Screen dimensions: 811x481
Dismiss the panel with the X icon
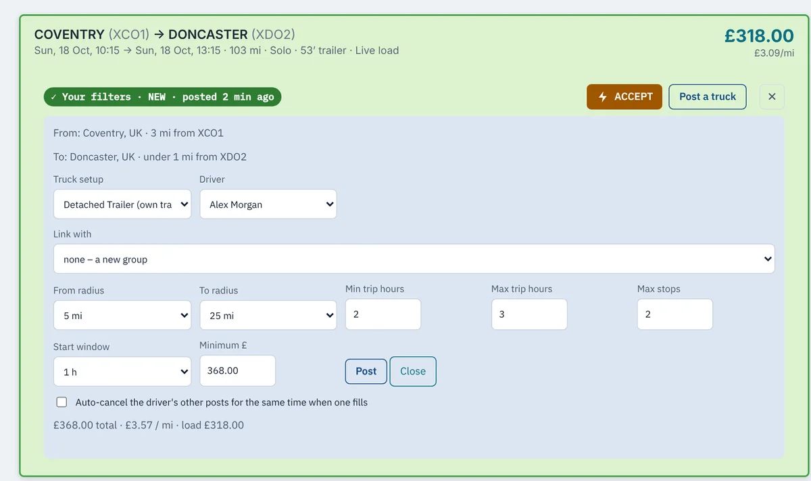pos(772,96)
